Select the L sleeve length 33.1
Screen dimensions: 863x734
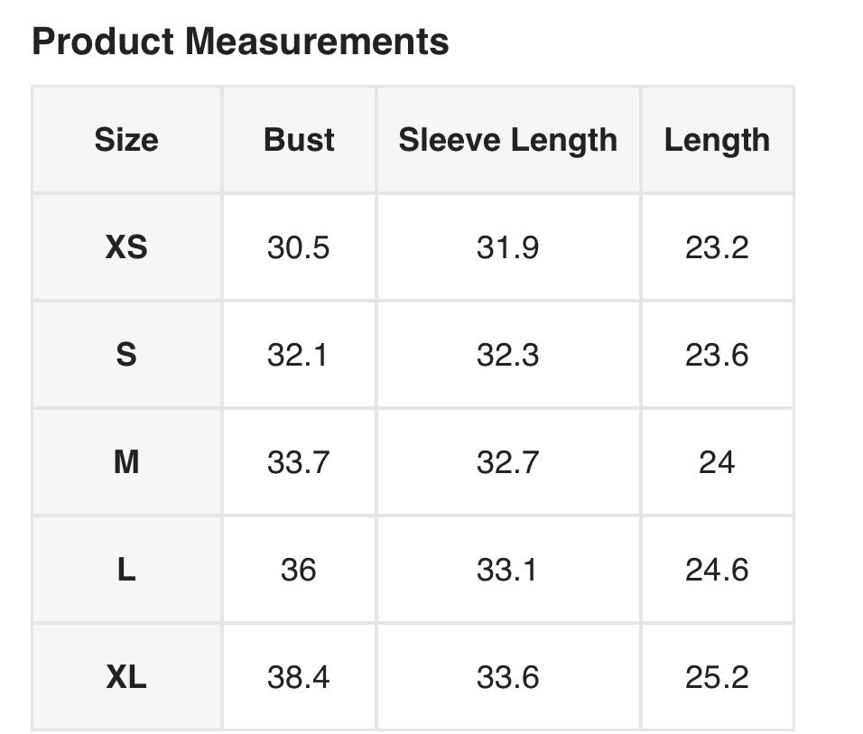pyautogui.click(x=508, y=570)
